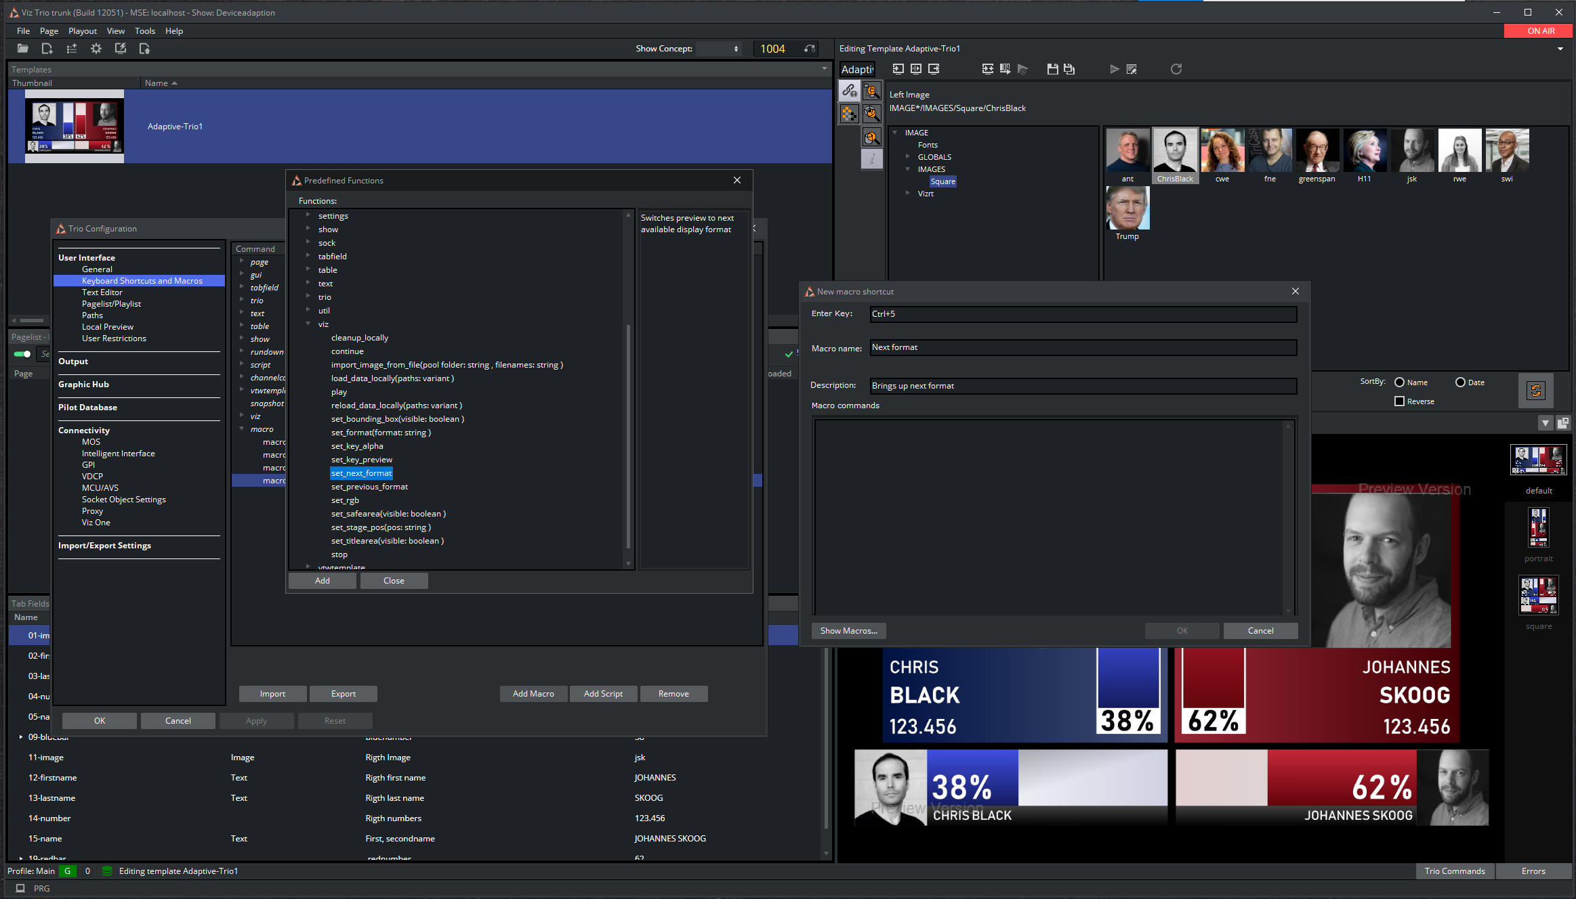Click the orange refresh icon near SortBy
The image size is (1576, 899).
coord(1535,391)
